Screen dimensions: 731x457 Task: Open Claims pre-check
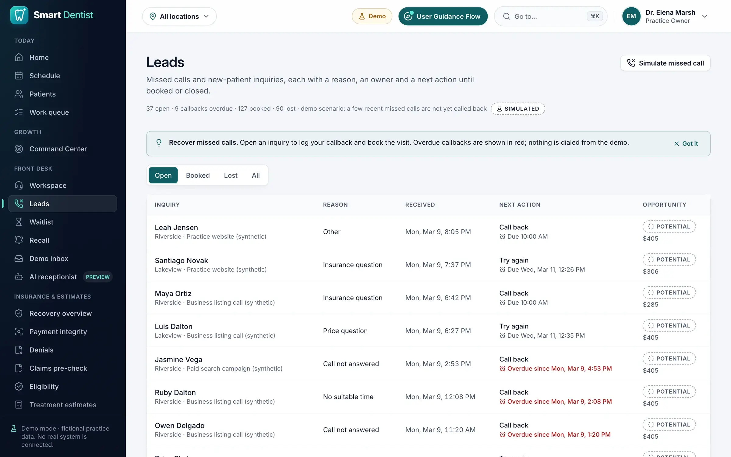(62, 368)
